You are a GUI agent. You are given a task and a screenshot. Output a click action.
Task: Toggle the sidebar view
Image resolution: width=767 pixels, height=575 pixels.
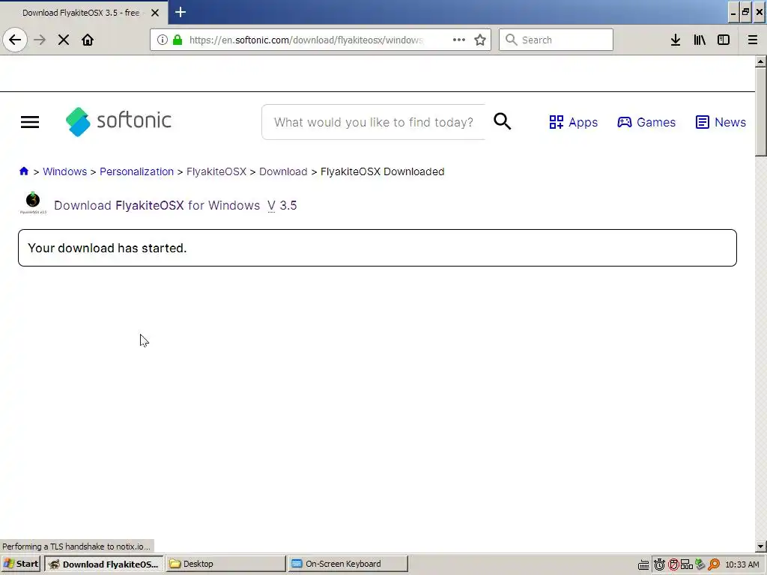pyautogui.click(x=724, y=40)
